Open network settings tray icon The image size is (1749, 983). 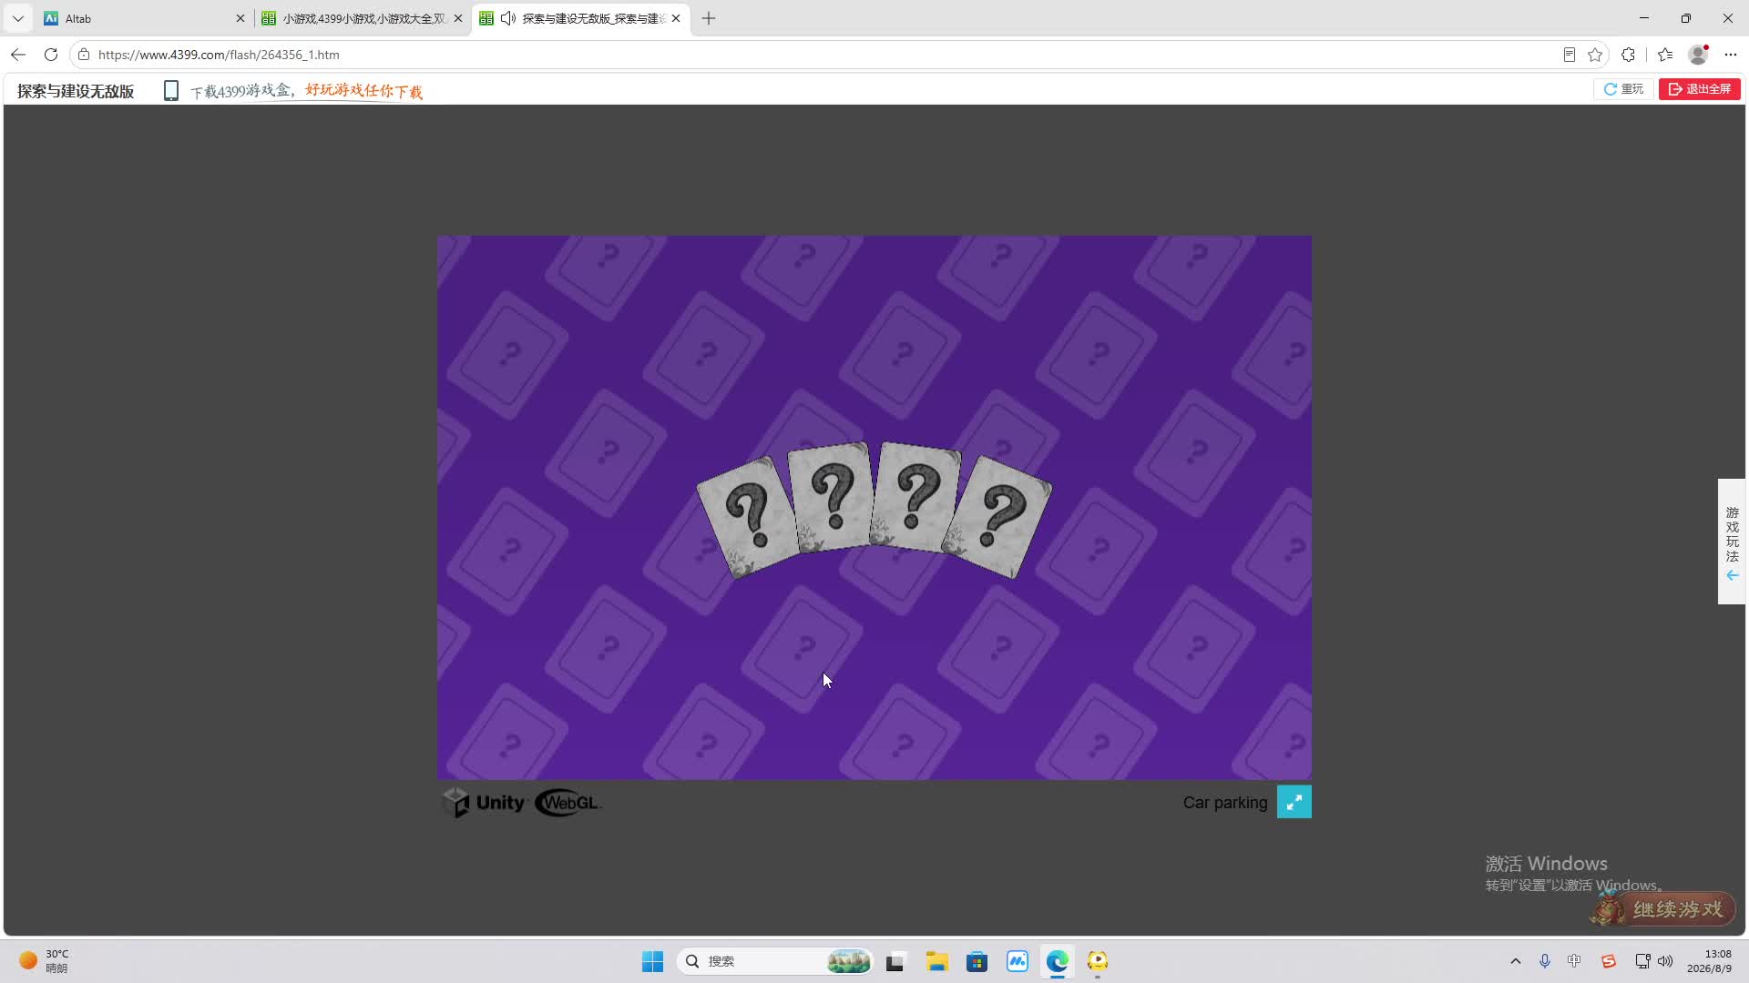[x=1642, y=961]
